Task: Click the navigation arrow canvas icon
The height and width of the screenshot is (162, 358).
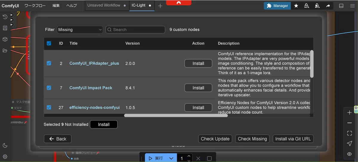Action: 349,144
